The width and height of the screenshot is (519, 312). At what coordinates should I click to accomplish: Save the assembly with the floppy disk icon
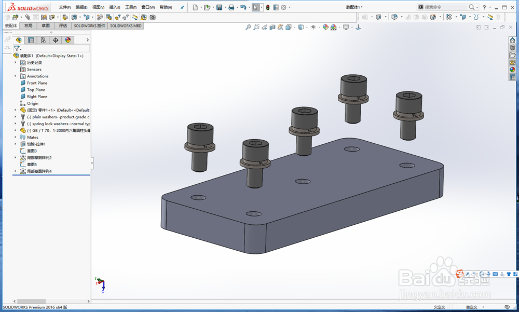[x=219, y=7]
